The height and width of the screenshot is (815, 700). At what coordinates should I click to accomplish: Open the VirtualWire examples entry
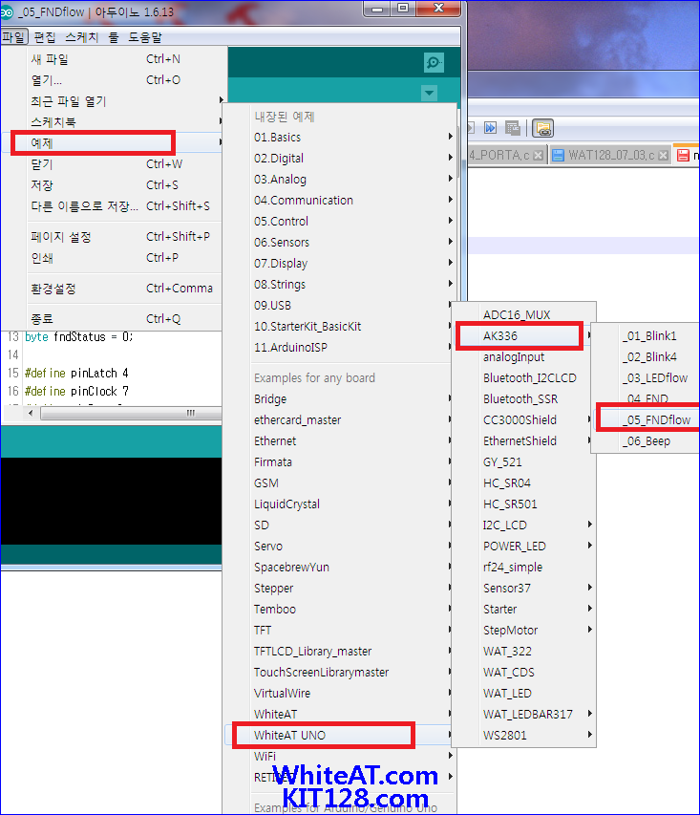point(340,694)
